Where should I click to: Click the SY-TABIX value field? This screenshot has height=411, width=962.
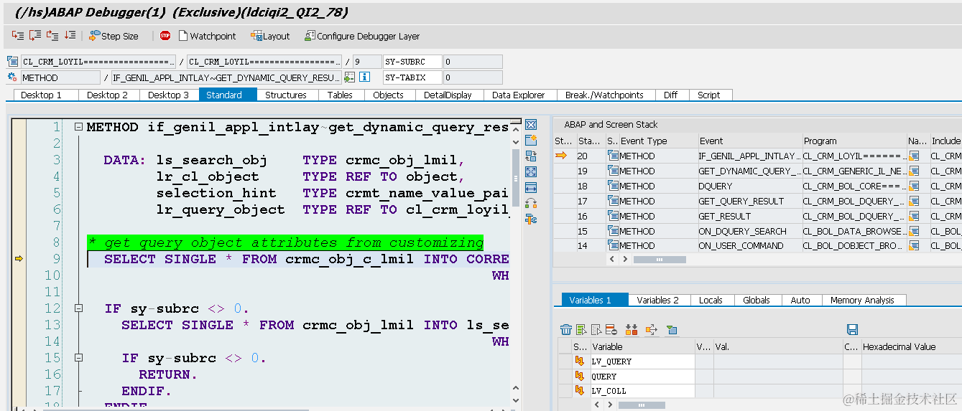[472, 77]
